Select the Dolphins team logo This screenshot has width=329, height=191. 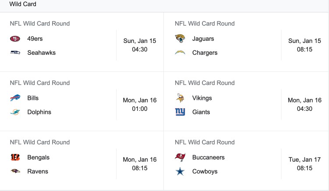coord(15,112)
